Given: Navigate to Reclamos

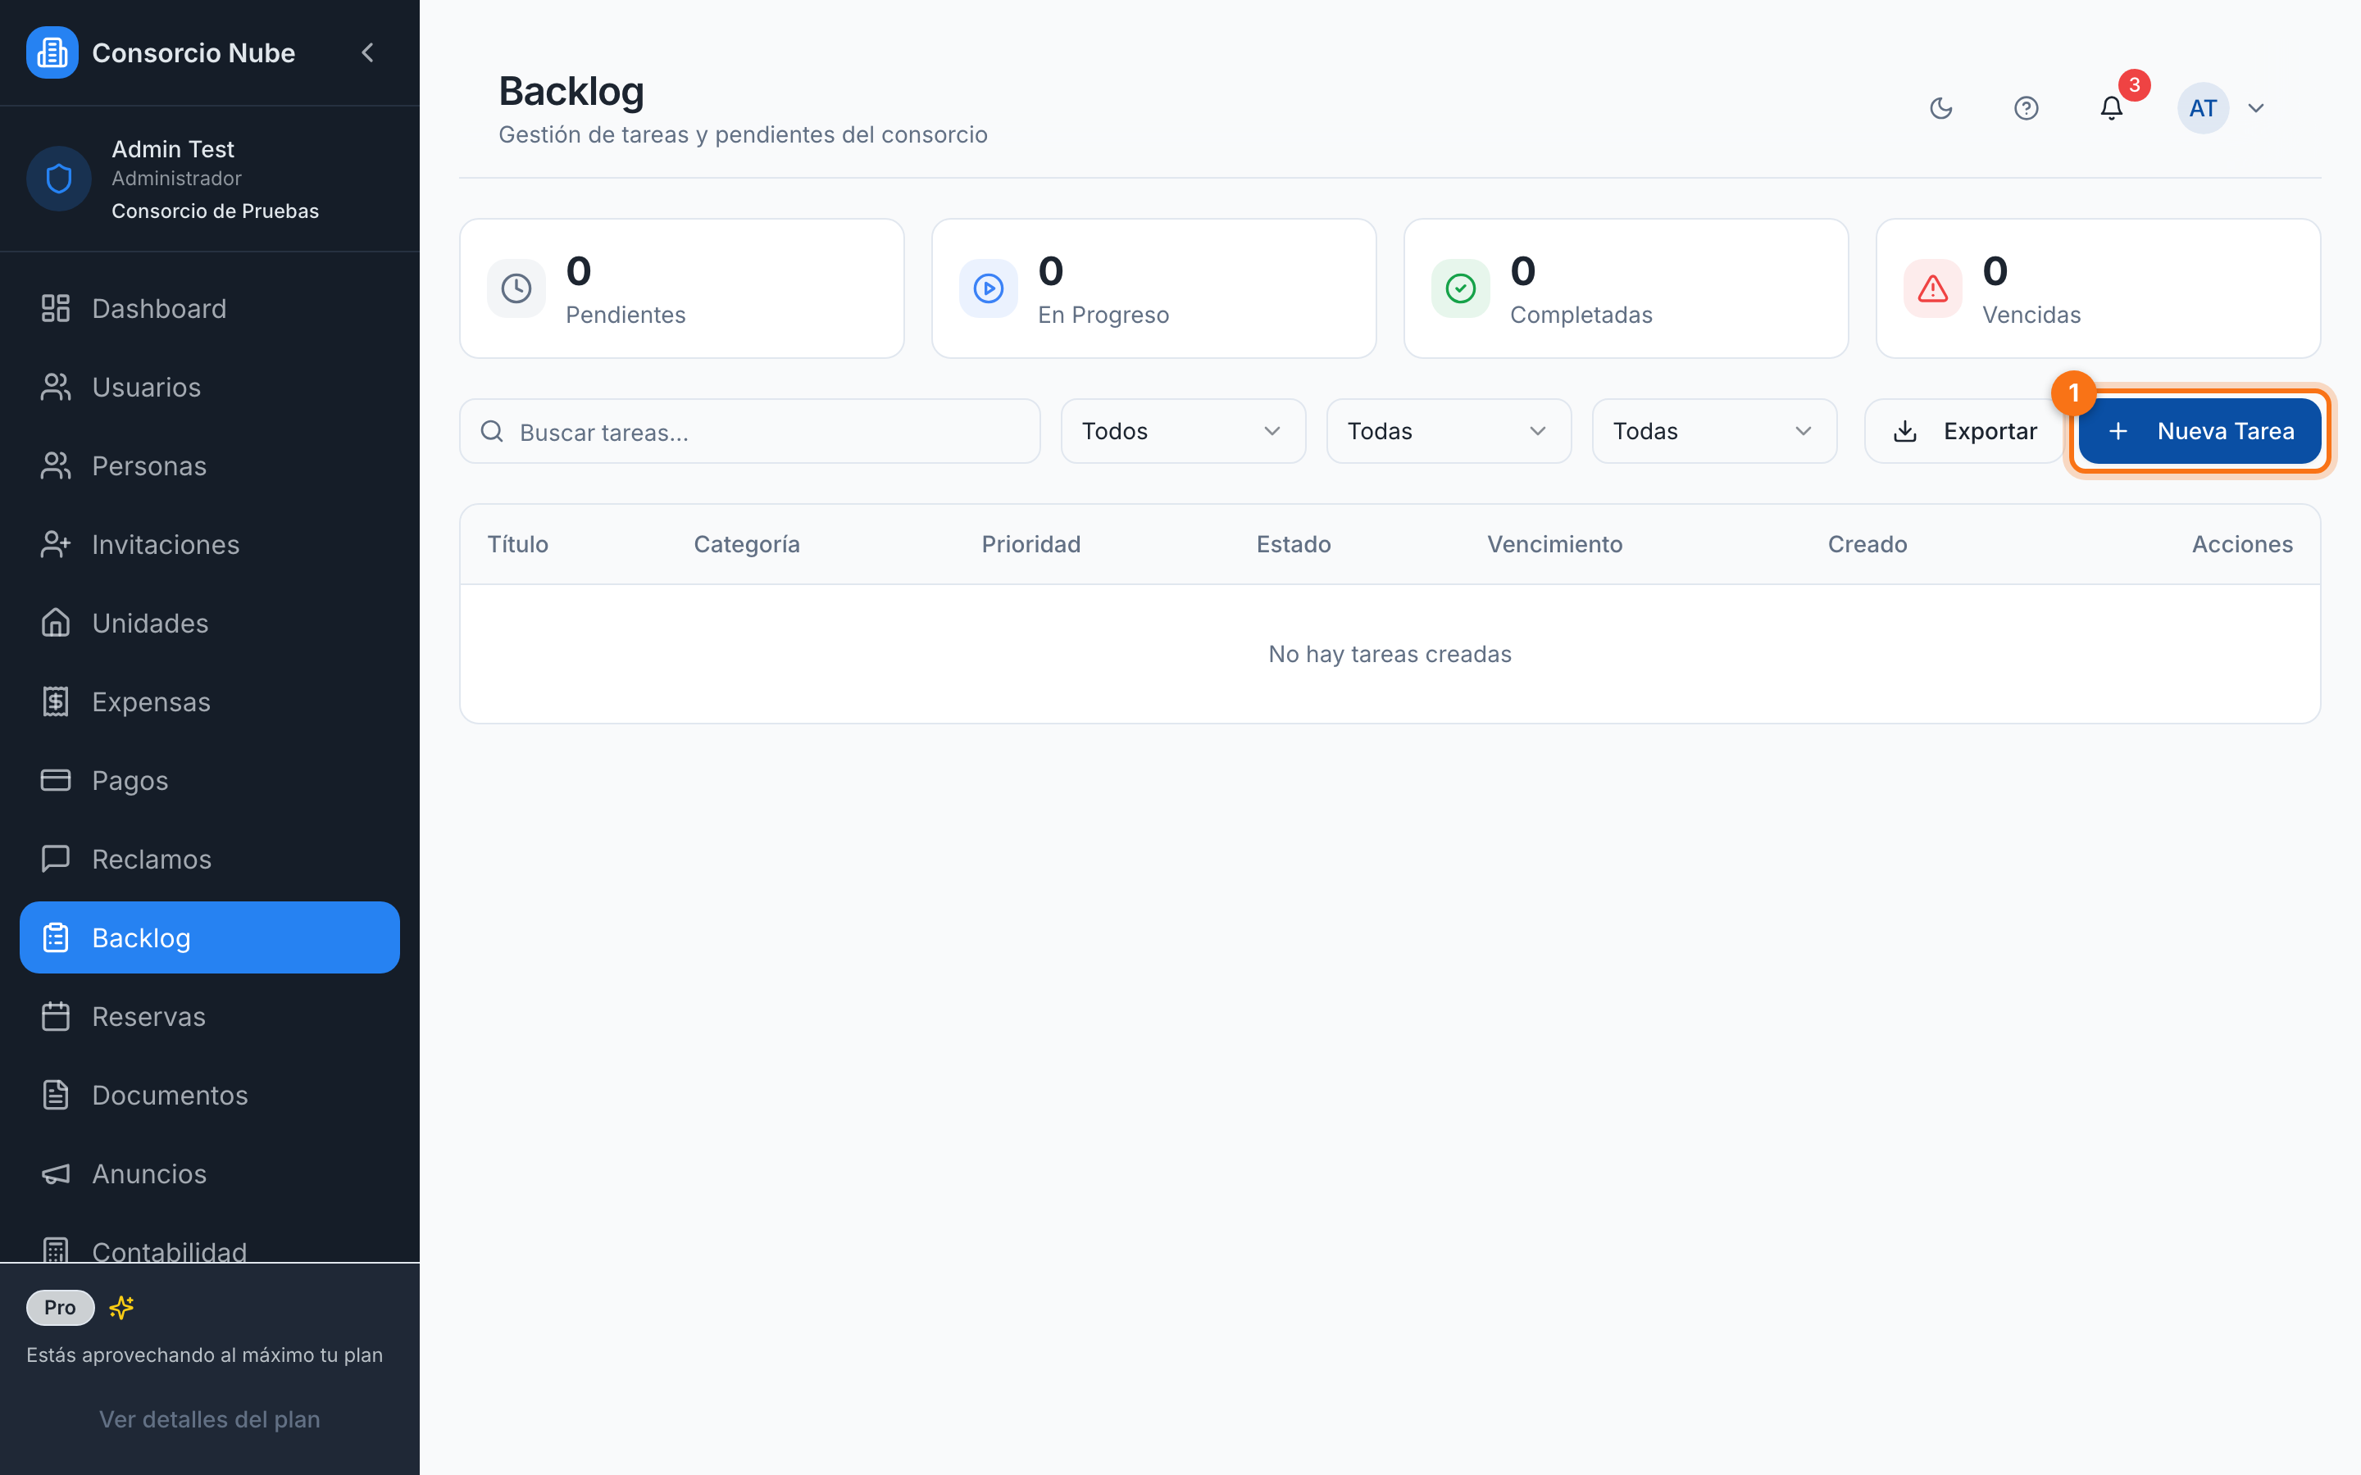Looking at the screenshot, I should tap(210, 860).
